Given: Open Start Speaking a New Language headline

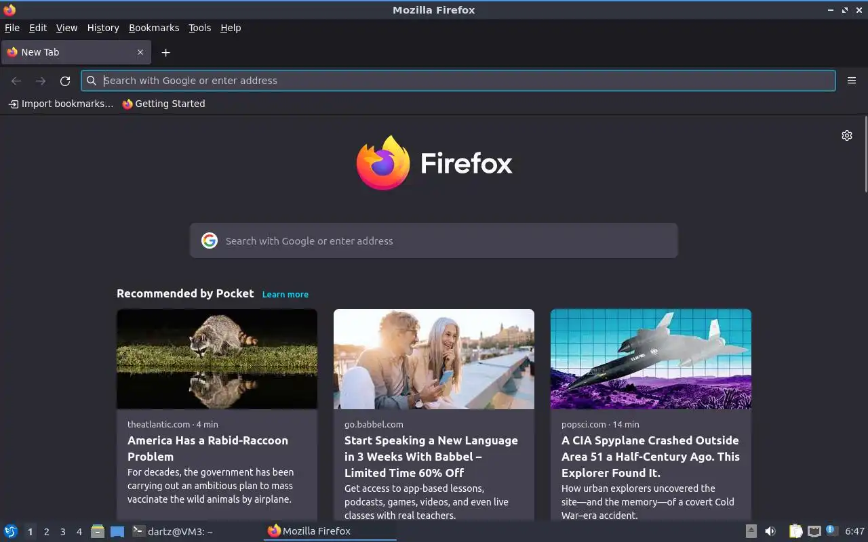Looking at the screenshot, I should coord(431,457).
